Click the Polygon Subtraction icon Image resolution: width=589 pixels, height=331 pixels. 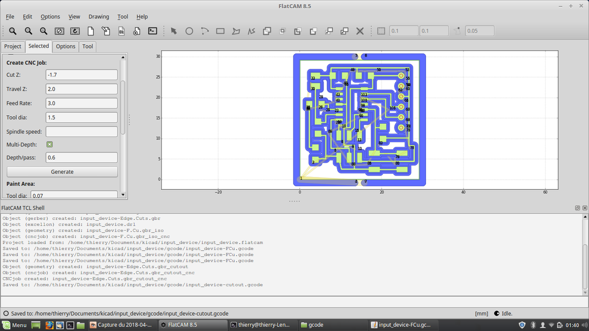pyautogui.click(x=297, y=31)
